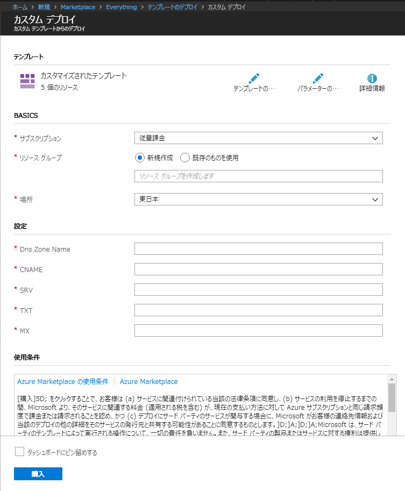Select the 新規作成 radio button

pos(140,158)
